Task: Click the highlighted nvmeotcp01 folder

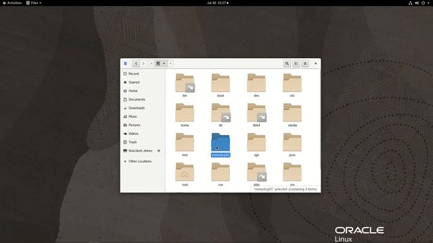Action: click(x=221, y=142)
